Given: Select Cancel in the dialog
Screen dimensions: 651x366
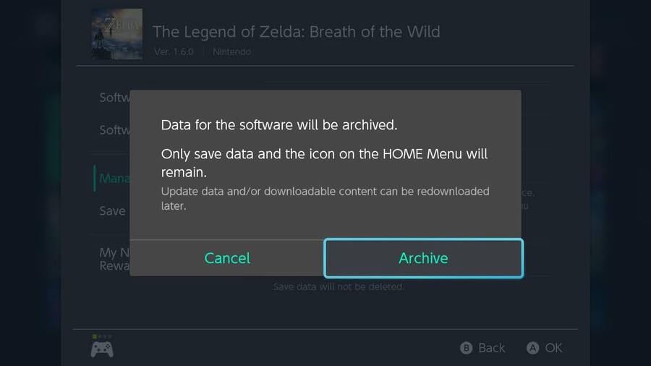Looking at the screenshot, I should click(x=227, y=258).
